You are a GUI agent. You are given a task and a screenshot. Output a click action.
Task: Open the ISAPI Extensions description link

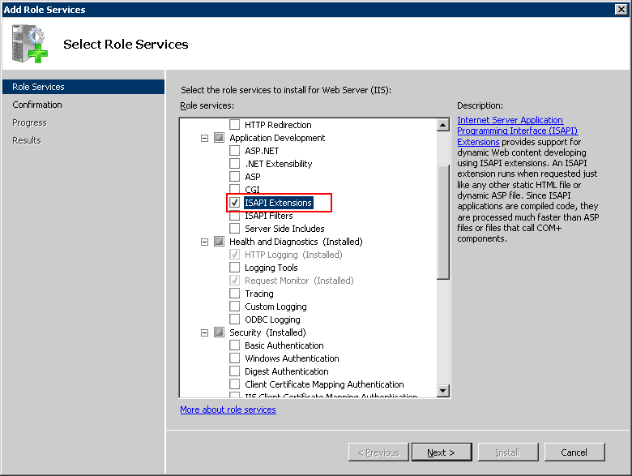click(517, 131)
